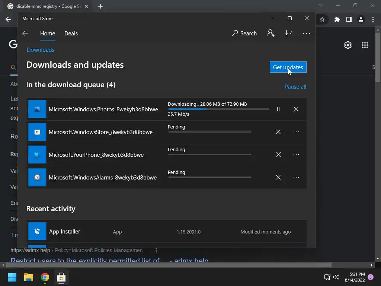Cancel the Microsoft.Windows.Photos download
381x286 pixels.
pyautogui.click(x=296, y=109)
